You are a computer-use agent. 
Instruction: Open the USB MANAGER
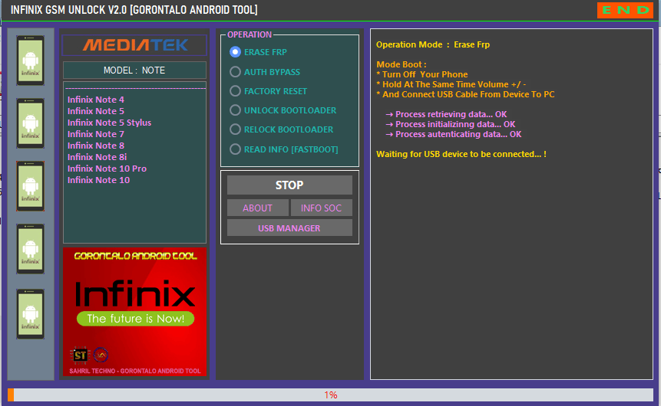click(289, 228)
